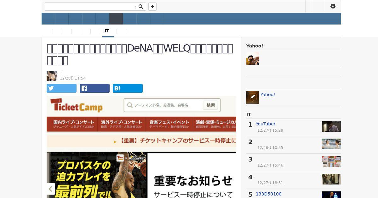Click the article timestamp 12/28 11:54
Image resolution: width=378 pixels, height=198 pixels.
(x=73, y=78)
